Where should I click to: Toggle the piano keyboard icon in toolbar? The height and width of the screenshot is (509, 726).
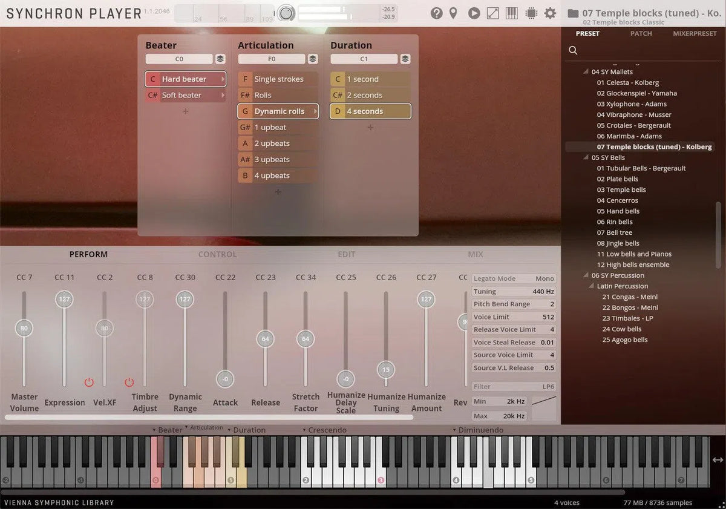(511, 13)
